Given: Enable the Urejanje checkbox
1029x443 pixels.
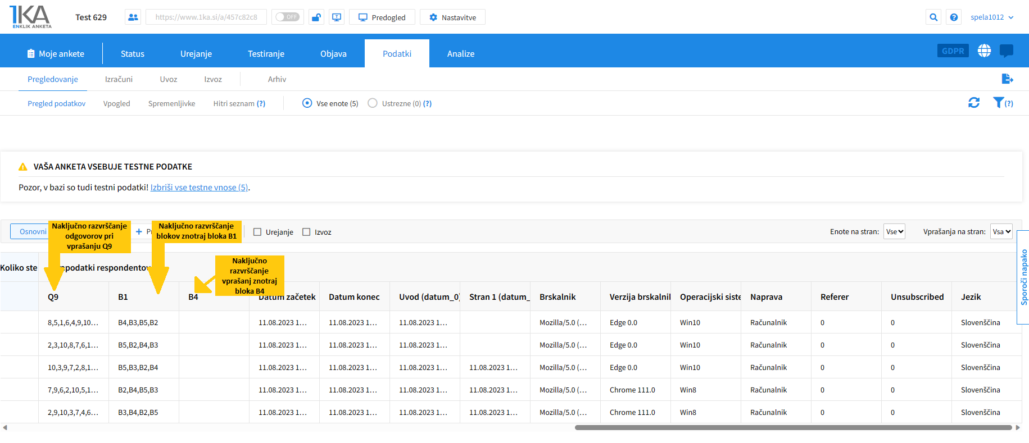Looking at the screenshot, I should click(257, 232).
